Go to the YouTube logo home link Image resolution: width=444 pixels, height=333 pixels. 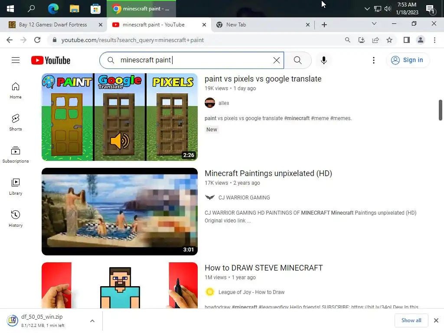51,60
